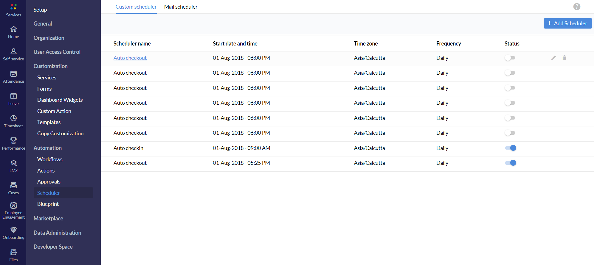This screenshot has width=594, height=265.
Task: Select Scheduler in the Automation menu
Action: click(63, 193)
